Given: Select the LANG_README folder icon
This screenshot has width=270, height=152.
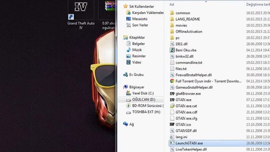Looking at the screenshot, I should pos(172,19).
